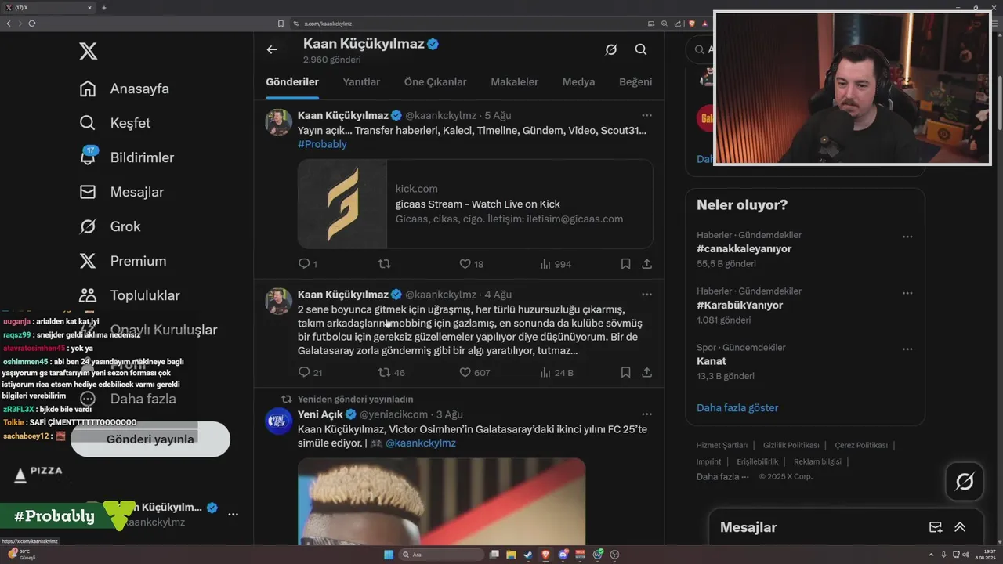
Task: Click the @kaankckylmz mention in the Yeni Açık post
Action: 420,443
